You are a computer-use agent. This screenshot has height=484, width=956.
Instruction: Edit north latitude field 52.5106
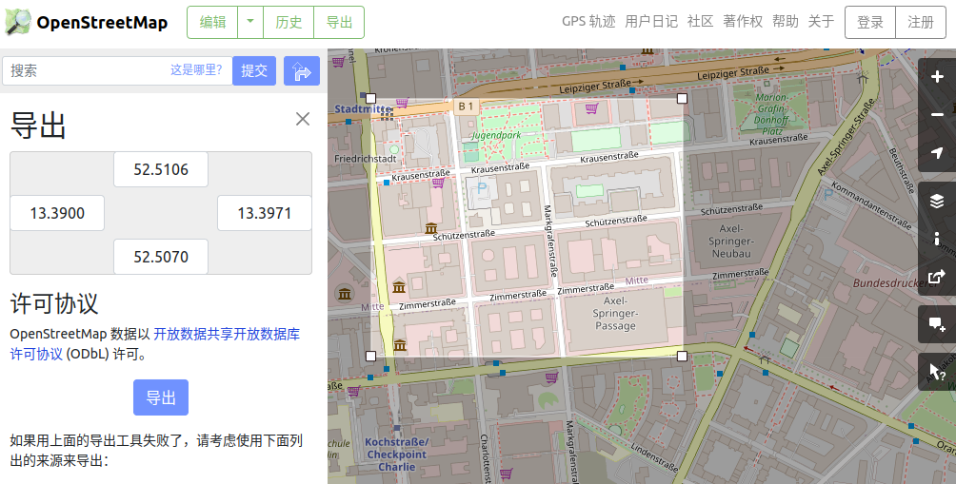[x=161, y=169]
